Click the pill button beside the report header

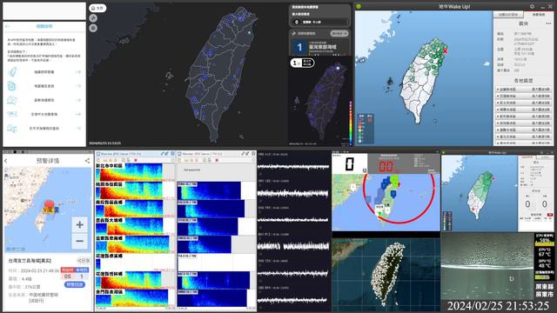pyautogui.click(x=339, y=33)
